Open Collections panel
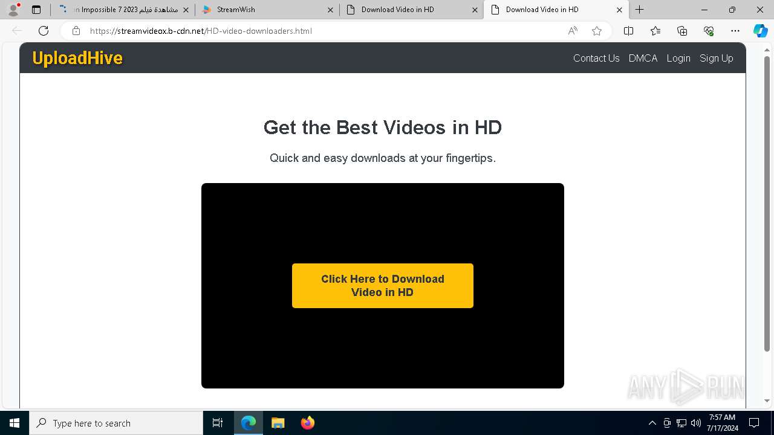Screen dimensions: 774x435 [682, 31]
